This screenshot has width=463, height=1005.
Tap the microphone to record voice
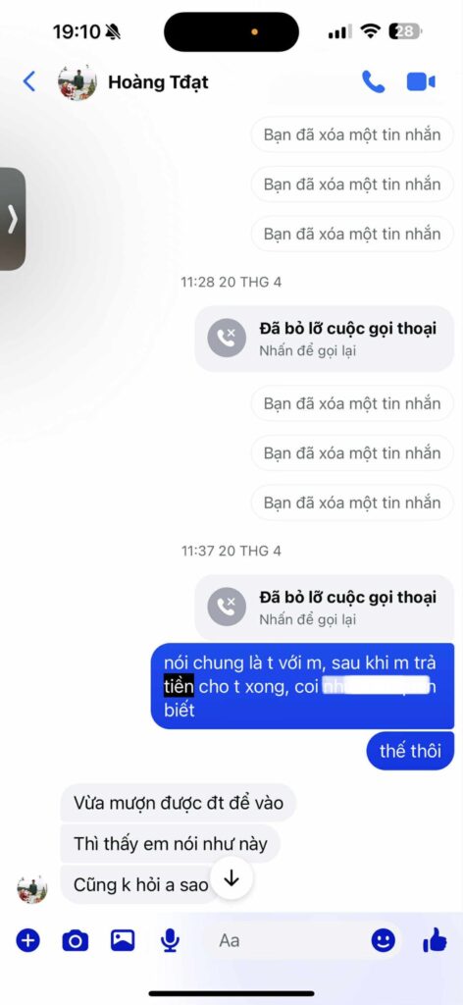click(170, 940)
